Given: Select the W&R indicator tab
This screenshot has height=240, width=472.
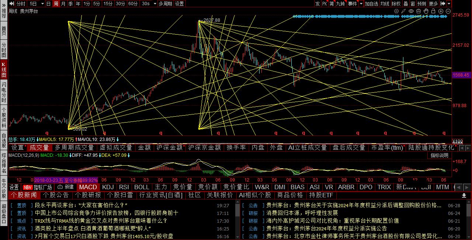Looking at the screenshot, I should tap(262, 187).
